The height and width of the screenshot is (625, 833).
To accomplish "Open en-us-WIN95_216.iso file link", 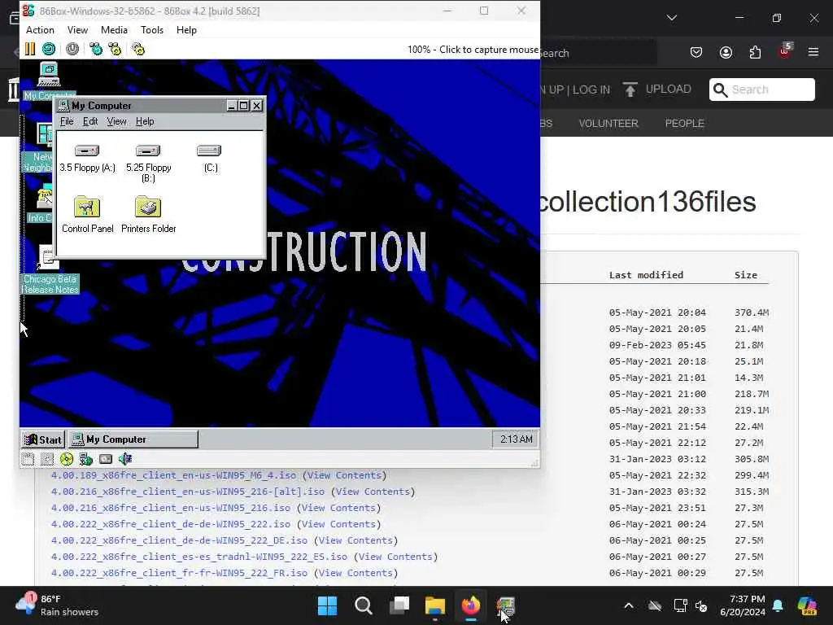I will tap(171, 508).
